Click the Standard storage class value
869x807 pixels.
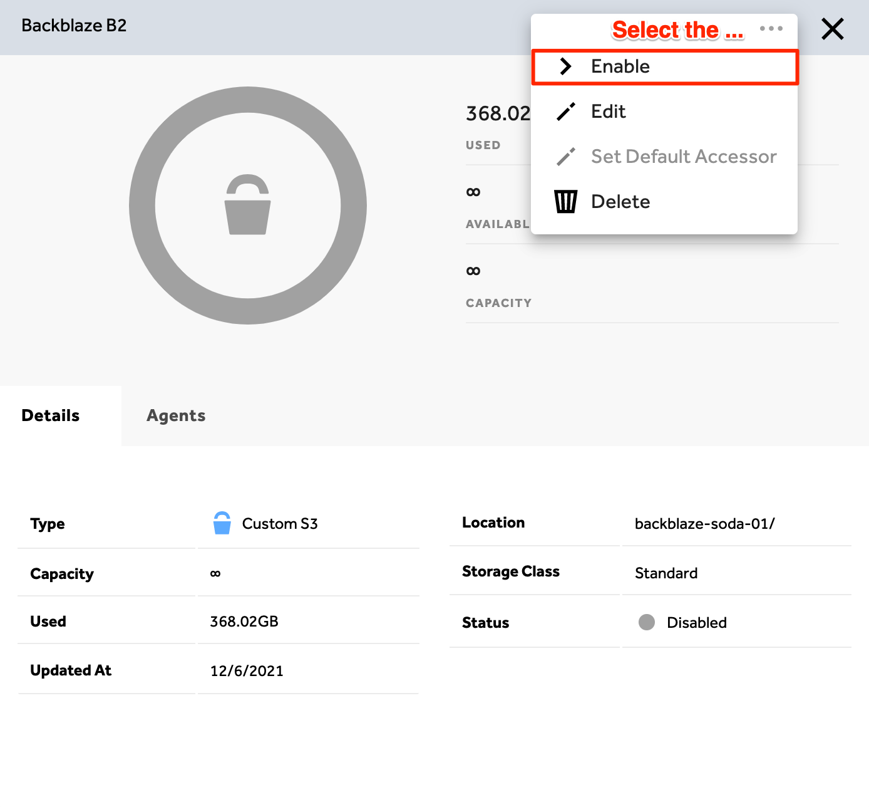click(666, 573)
